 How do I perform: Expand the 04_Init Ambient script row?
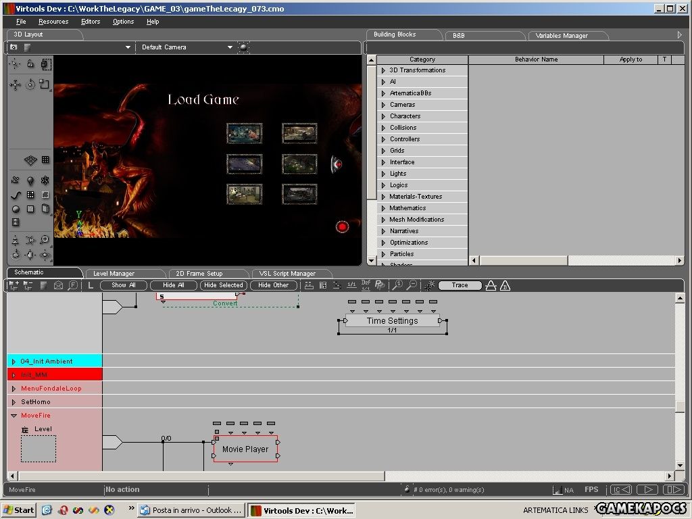(14, 362)
